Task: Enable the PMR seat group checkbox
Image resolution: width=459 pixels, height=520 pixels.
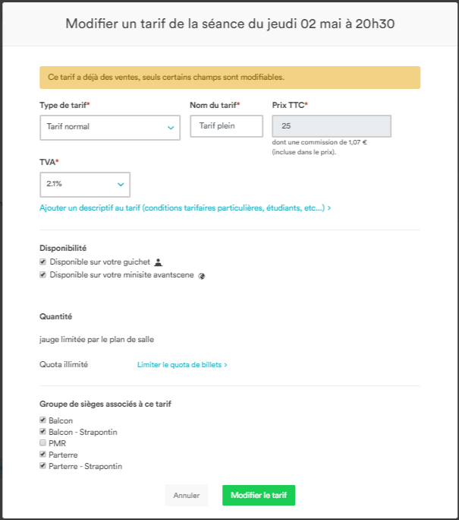Action: click(x=43, y=443)
